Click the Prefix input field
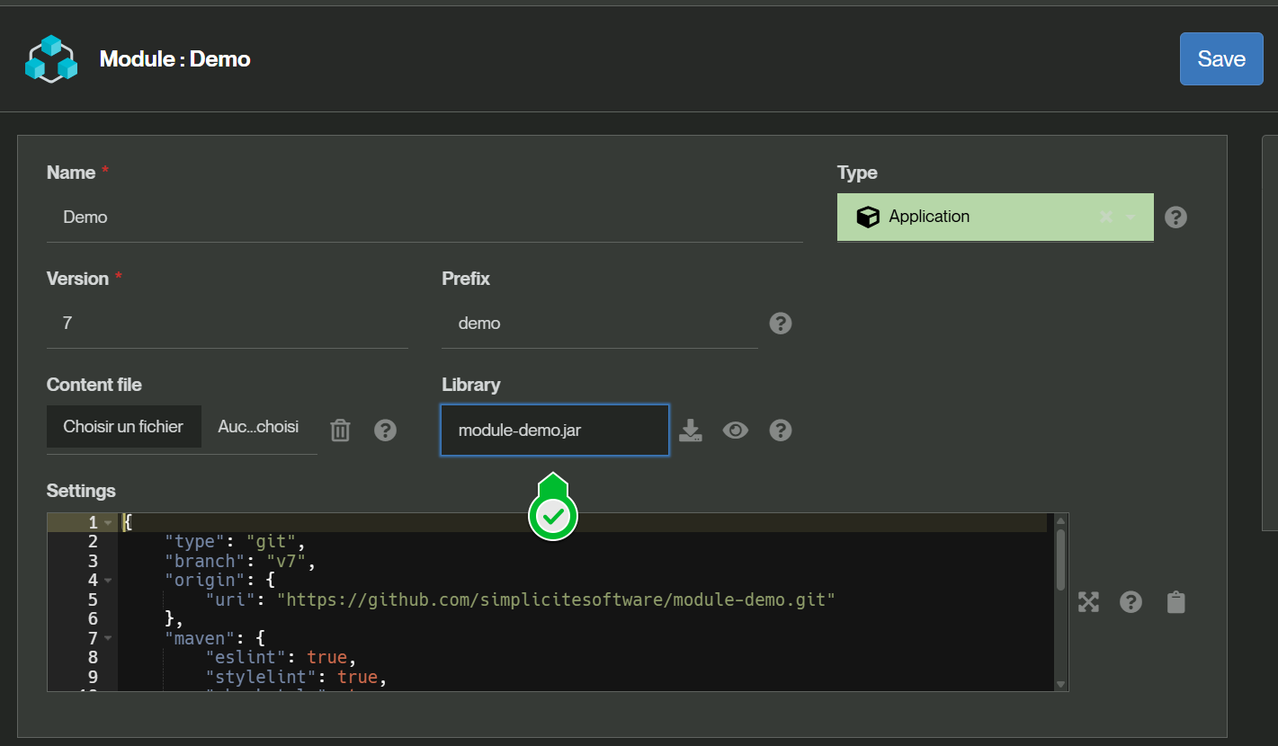The height and width of the screenshot is (746, 1278). coord(600,324)
